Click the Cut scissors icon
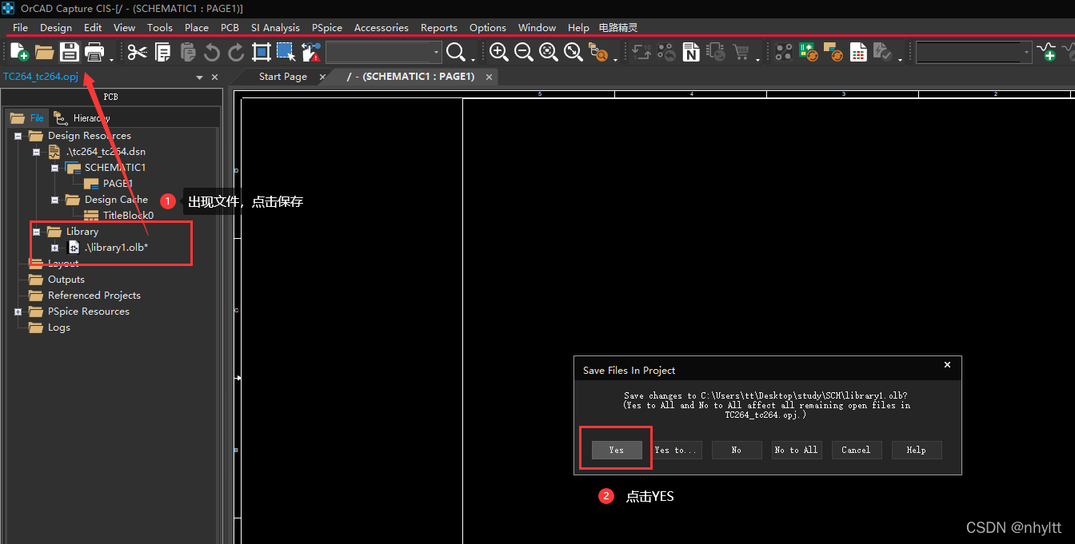This screenshot has height=544, width=1075. (137, 53)
